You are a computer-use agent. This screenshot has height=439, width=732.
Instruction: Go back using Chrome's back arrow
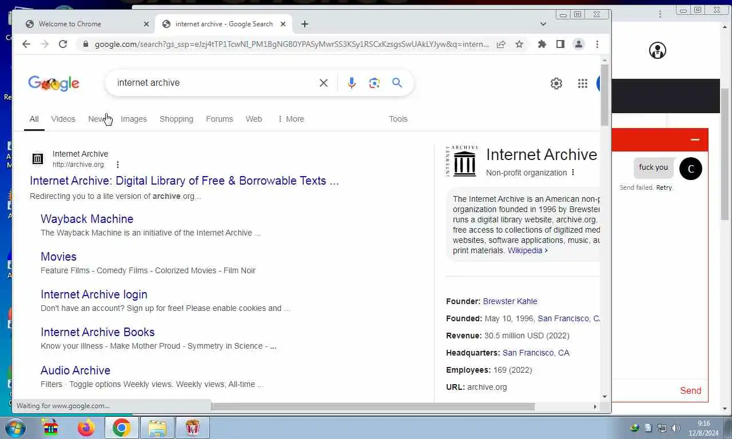click(x=26, y=44)
